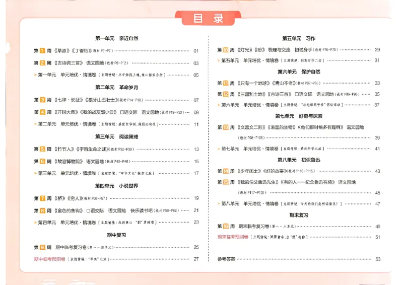Click the 第五单元 单元培优·情境卷 line
Screen dimensions: 403x285
(299, 60)
